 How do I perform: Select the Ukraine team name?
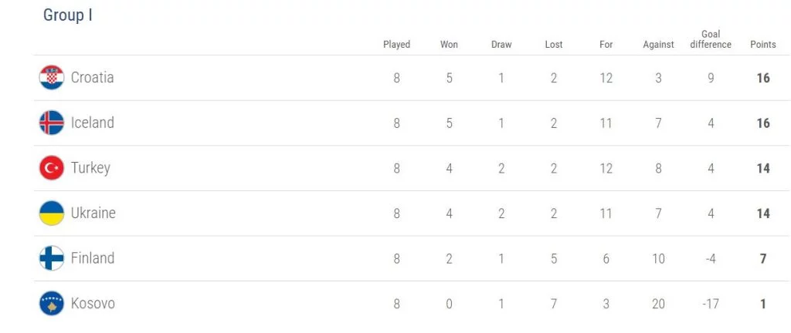coord(93,214)
